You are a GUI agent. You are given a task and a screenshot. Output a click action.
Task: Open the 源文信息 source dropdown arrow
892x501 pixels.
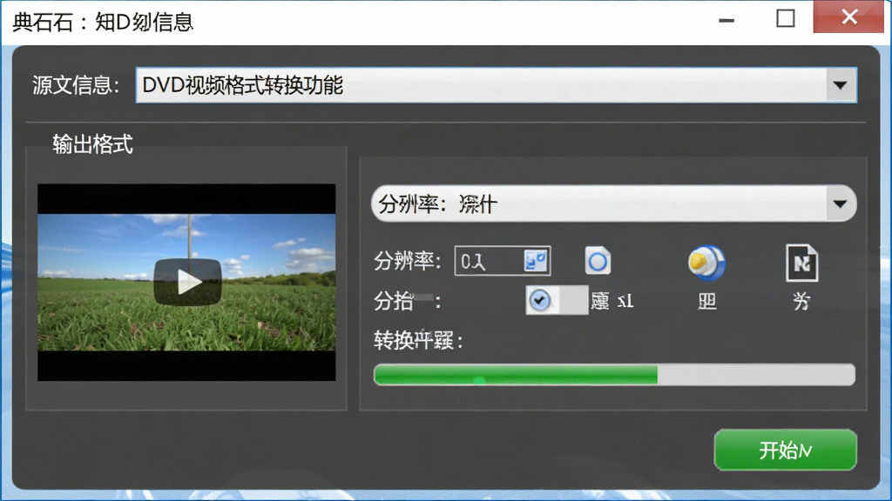[x=840, y=85]
